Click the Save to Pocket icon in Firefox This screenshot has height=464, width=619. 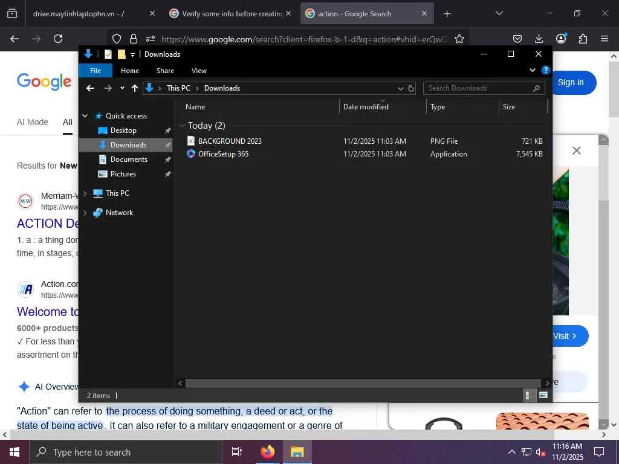[x=517, y=39]
